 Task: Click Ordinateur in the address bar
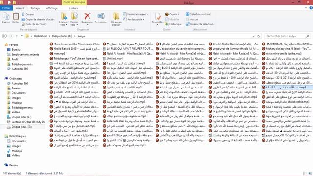[40, 36]
